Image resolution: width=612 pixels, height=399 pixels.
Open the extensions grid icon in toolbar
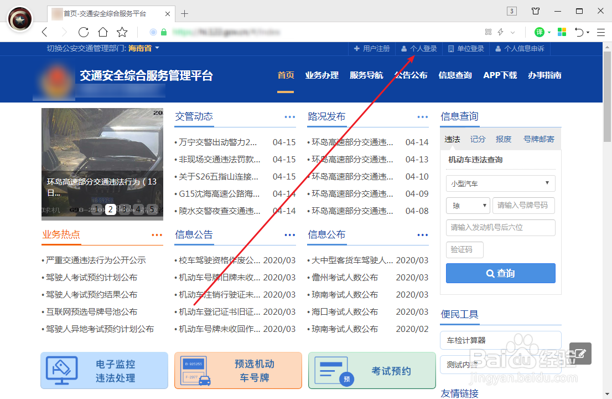(x=562, y=32)
